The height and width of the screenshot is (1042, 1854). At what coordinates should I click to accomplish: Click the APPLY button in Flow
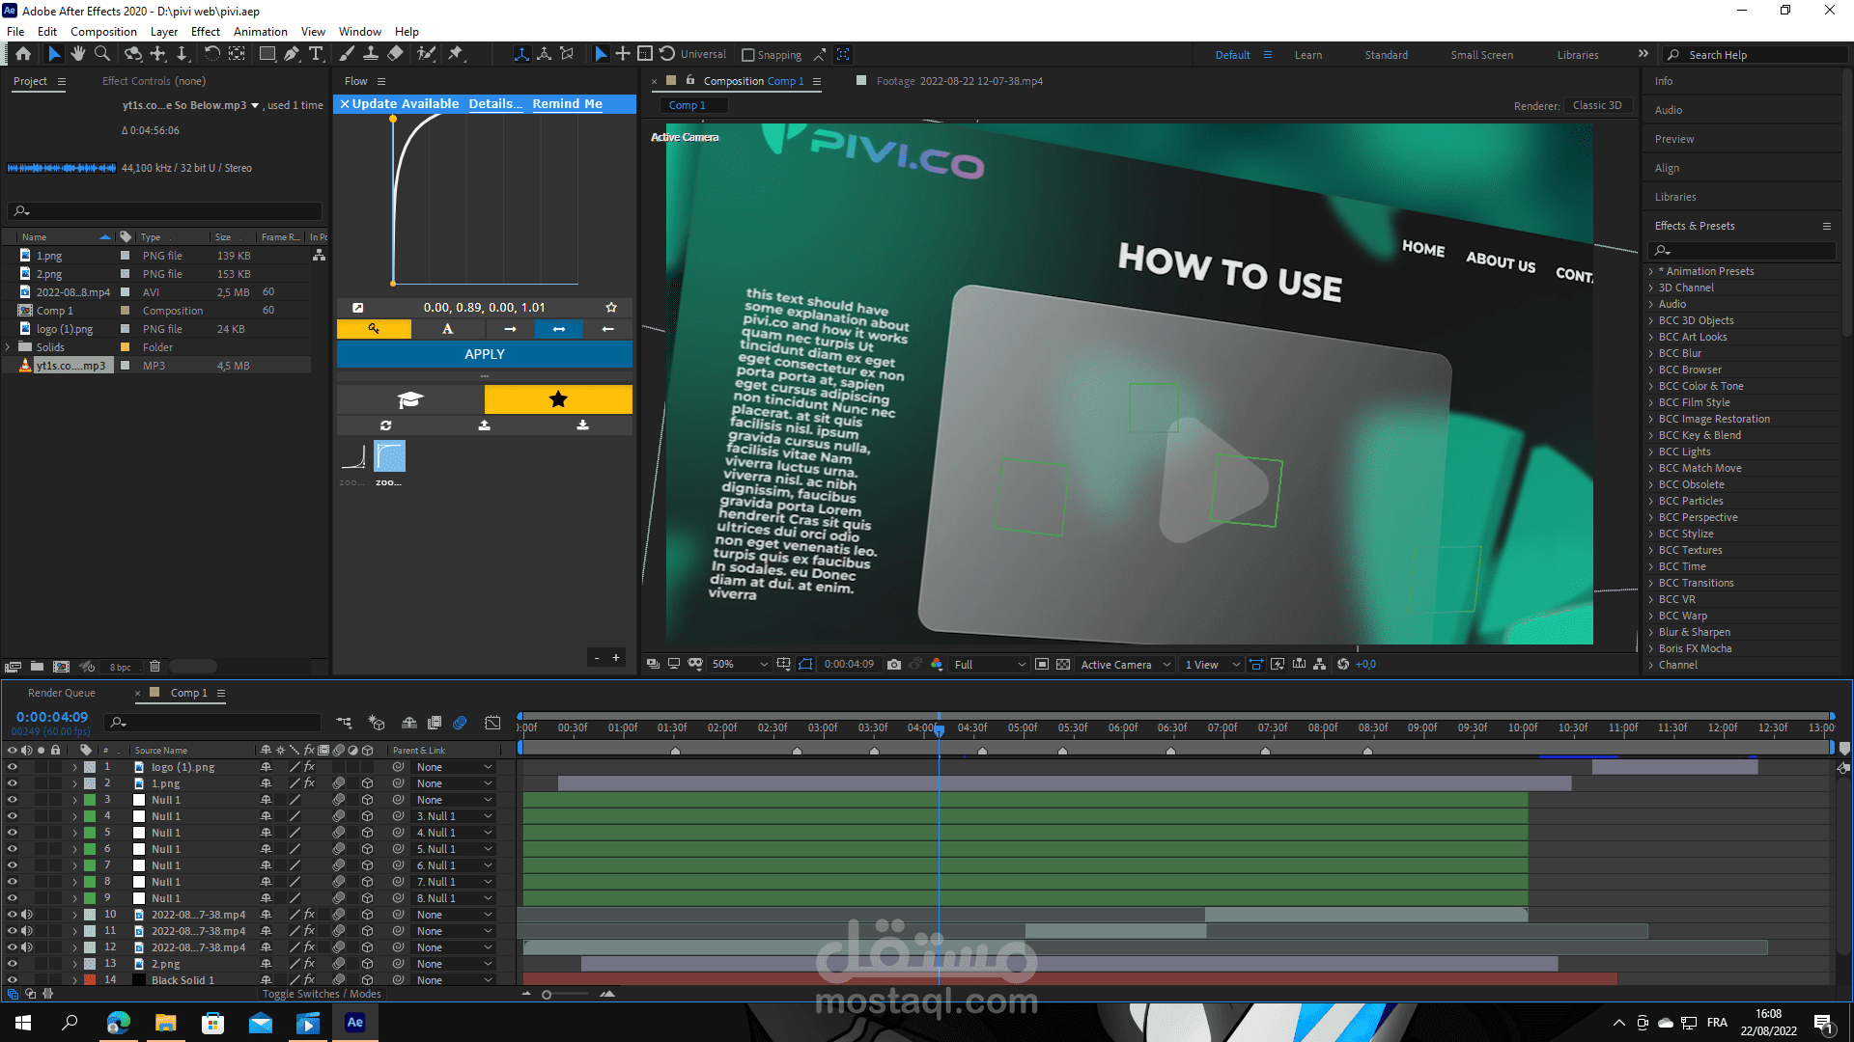click(x=484, y=354)
